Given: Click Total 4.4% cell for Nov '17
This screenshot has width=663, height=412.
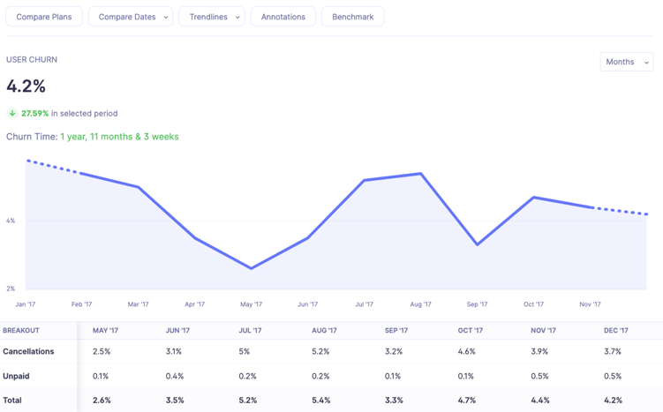Looking at the screenshot, I should [x=540, y=401].
